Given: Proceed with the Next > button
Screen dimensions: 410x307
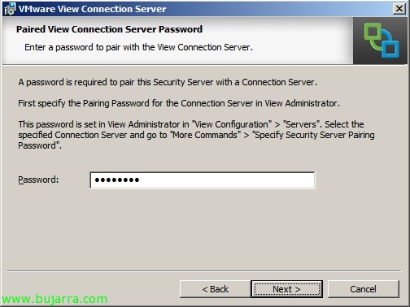Looking at the screenshot, I should [286, 289].
